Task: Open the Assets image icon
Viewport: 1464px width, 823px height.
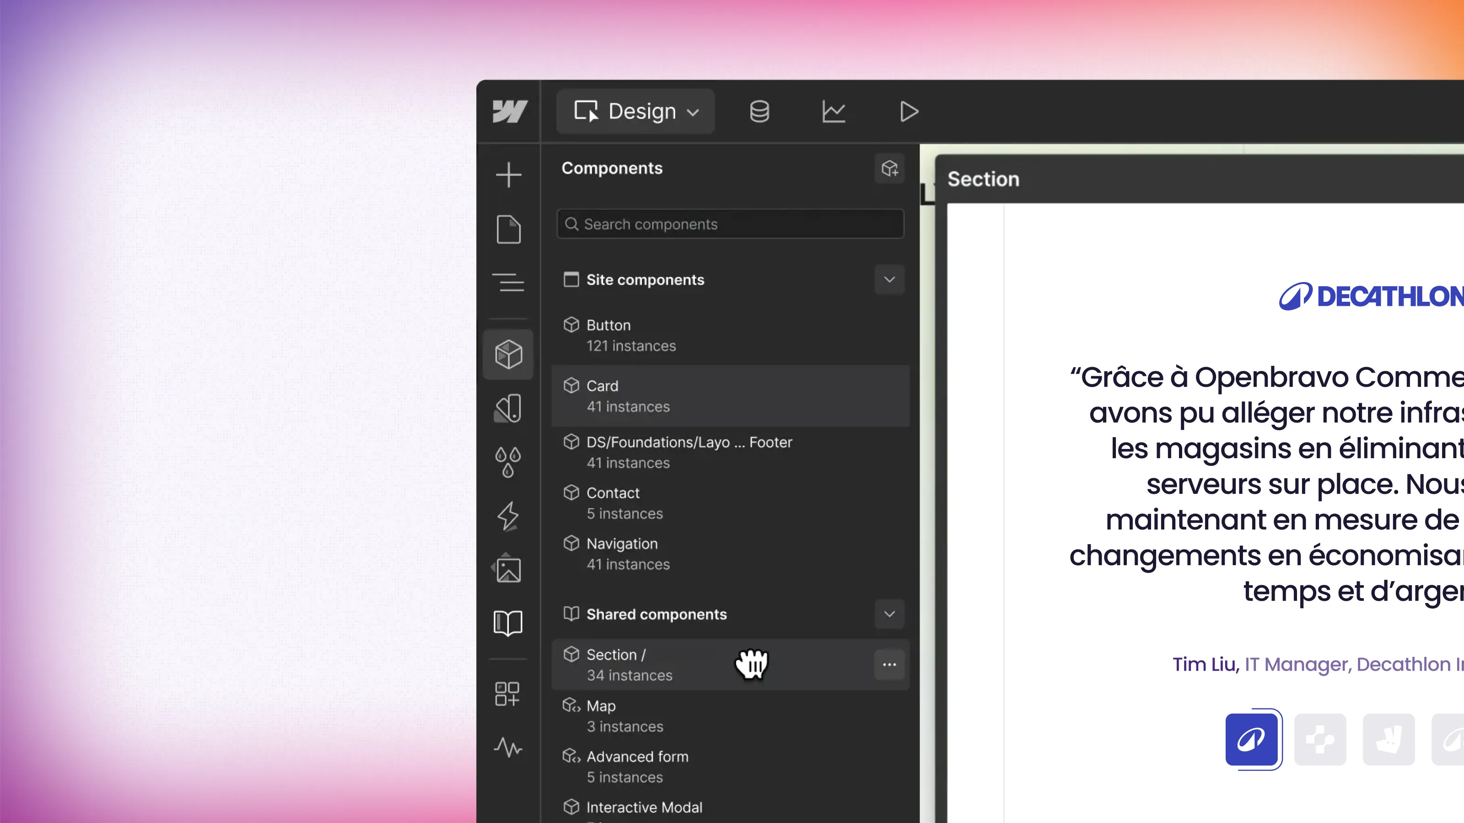Action: (507, 568)
